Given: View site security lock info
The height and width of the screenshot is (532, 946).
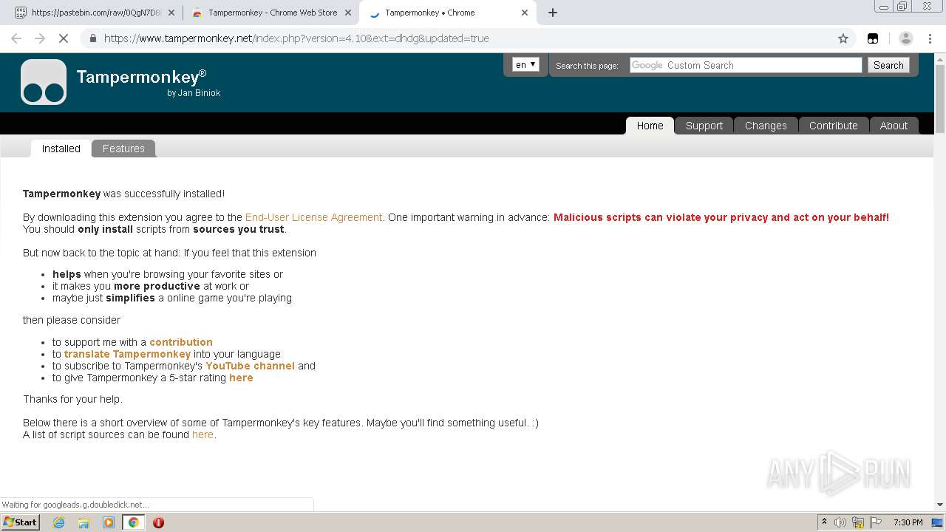Looking at the screenshot, I should pyautogui.click(x=92, y=38).
